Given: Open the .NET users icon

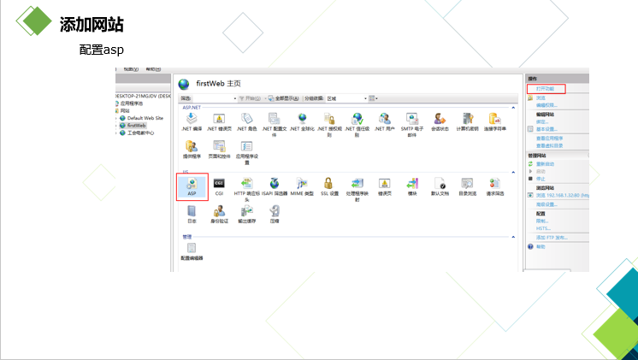Looking at the screenshot, I should [385, 122].
